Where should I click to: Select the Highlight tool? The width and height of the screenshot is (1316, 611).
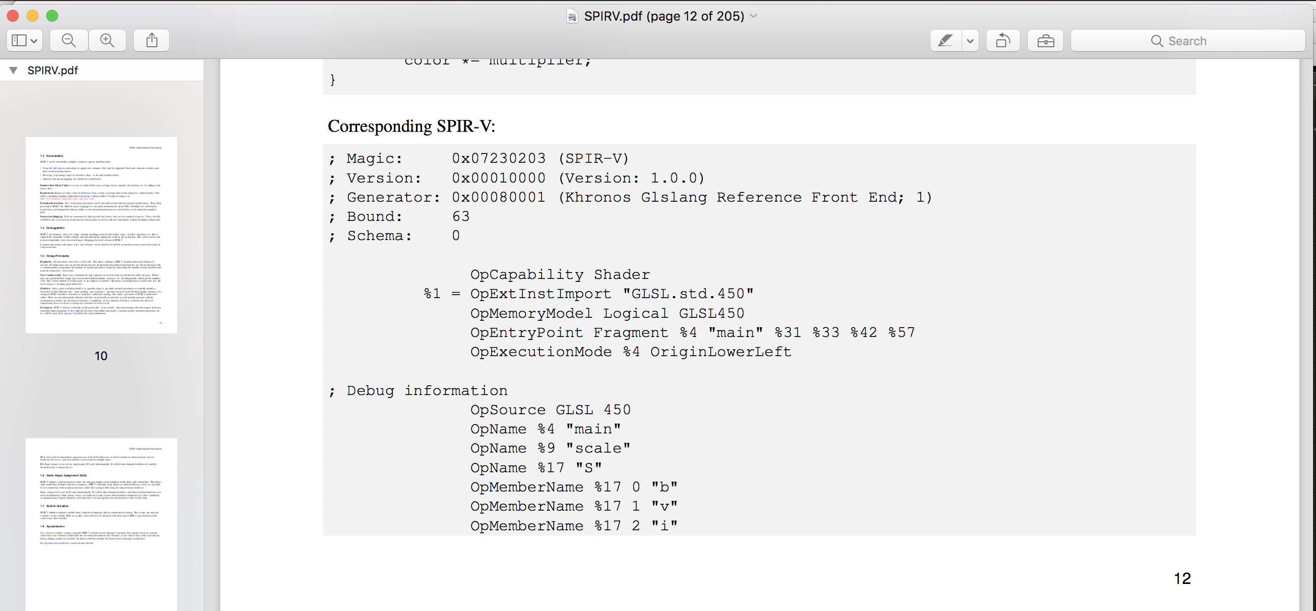945,40
